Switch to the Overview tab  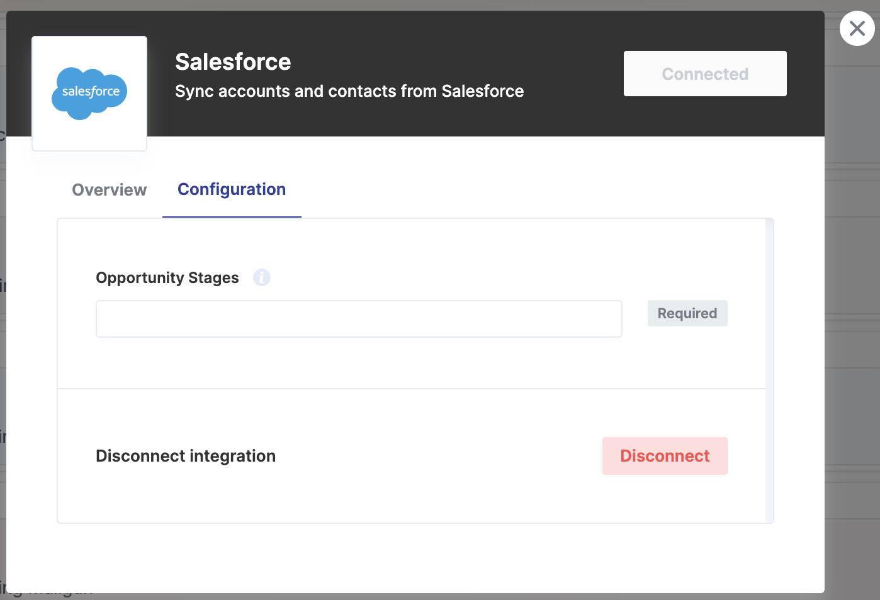coord(109,190)
